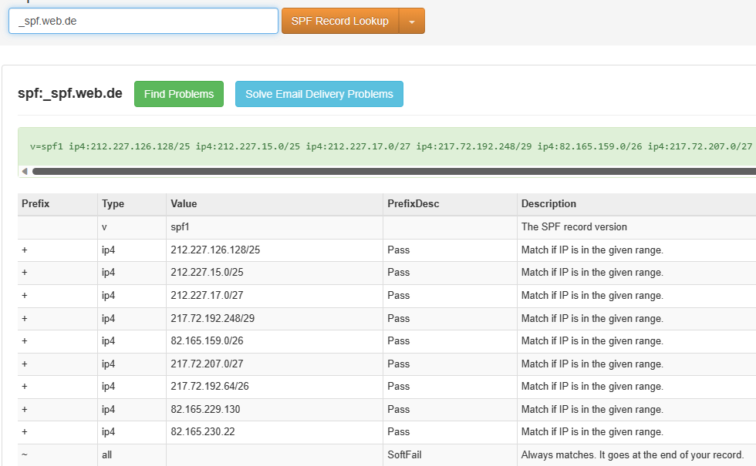Select value 82.165.229.130

click(x=205, y=409)
